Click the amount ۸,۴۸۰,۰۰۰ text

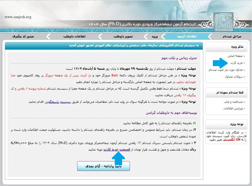coord(18,143)
